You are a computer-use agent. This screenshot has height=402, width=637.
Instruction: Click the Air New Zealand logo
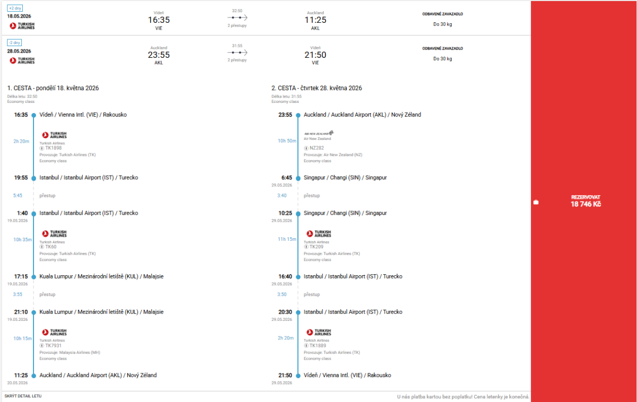pos(318,133)
